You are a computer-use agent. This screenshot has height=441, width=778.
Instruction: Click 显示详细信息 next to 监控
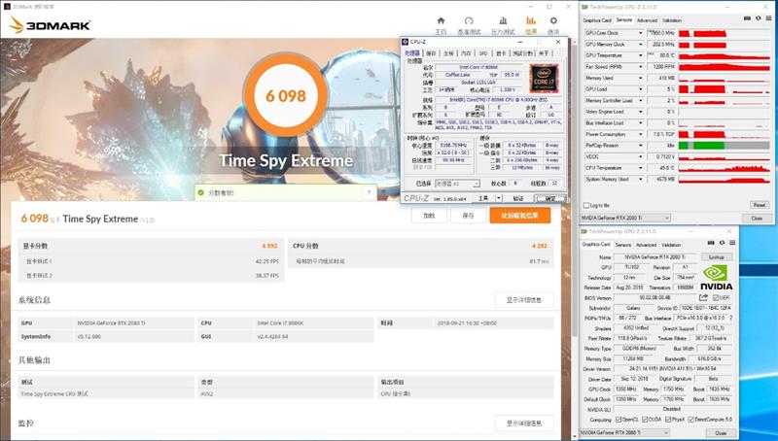click(524, 424)
